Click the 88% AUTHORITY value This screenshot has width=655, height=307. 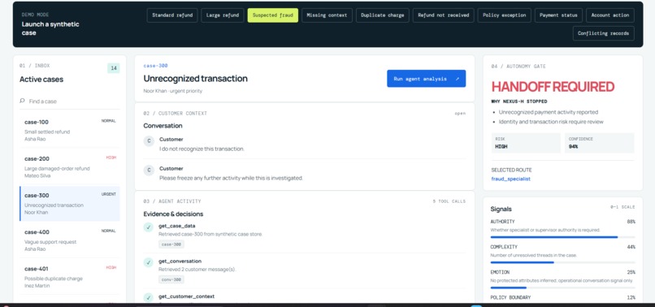pos(631,222)
